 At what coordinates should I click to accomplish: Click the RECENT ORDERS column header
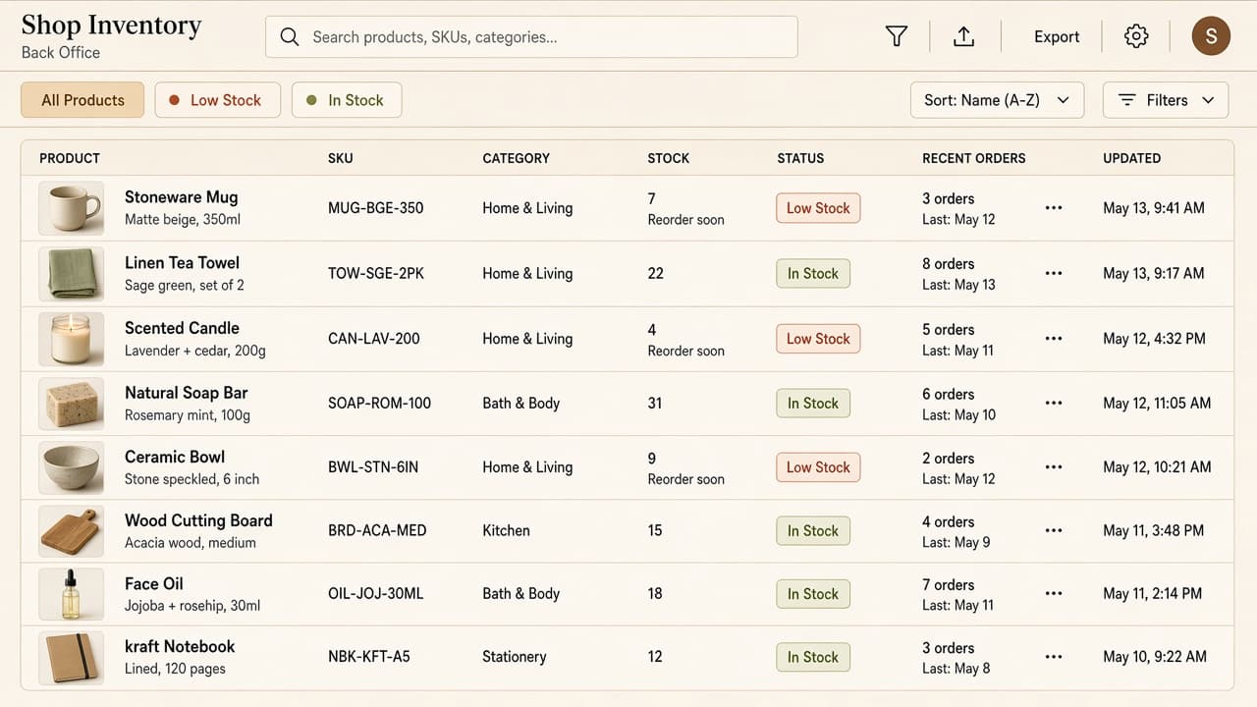coord(974,158)
